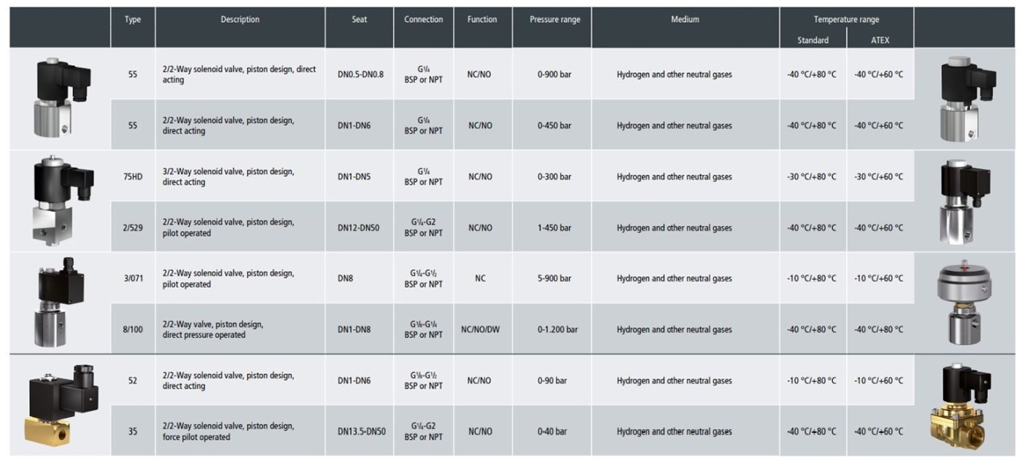Click the Type 55 valve image at top left
The width and height of the screenshot is (1023, 461).
[61, 97]
